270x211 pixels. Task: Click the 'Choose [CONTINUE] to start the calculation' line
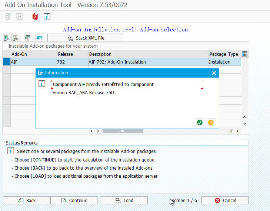click(83, 160)
